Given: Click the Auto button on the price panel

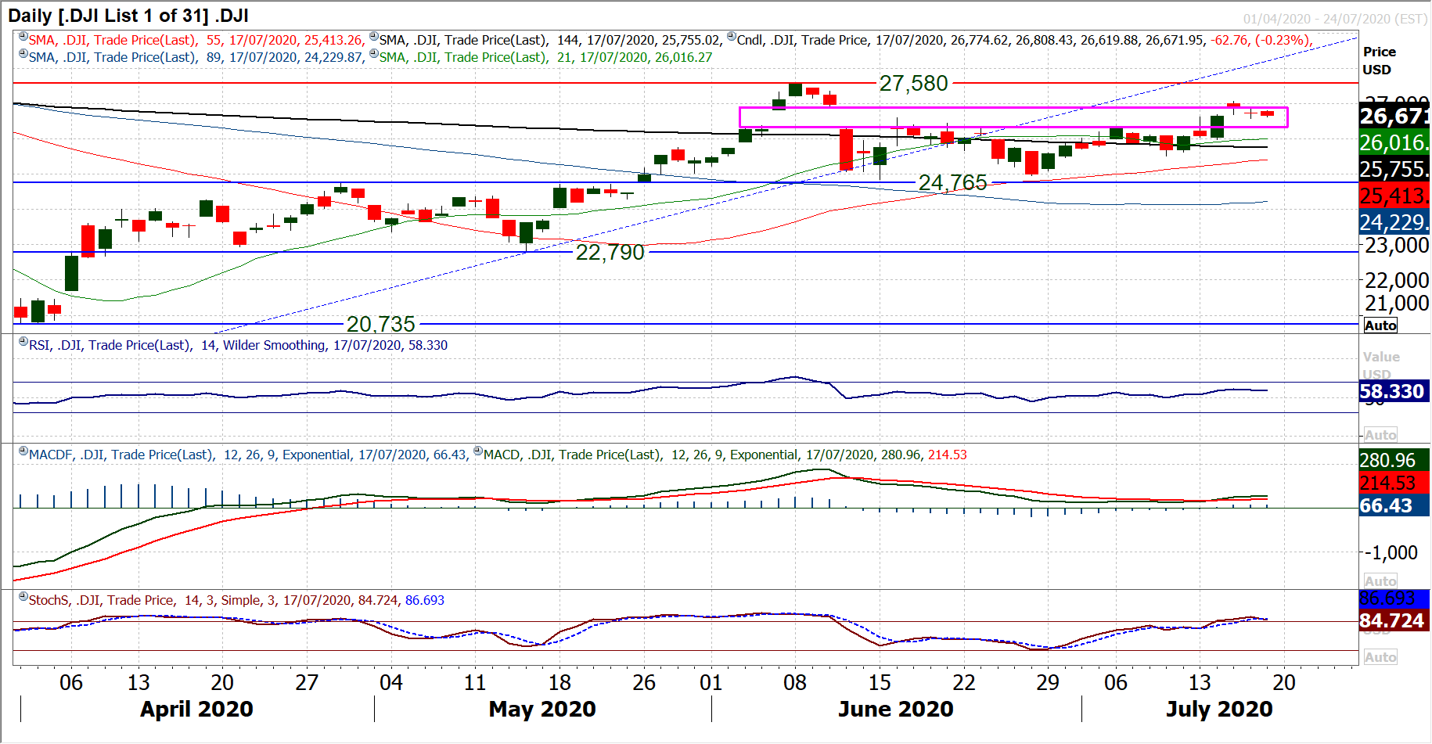Looking at the screenshot, I should click(x=1380, y=325).
